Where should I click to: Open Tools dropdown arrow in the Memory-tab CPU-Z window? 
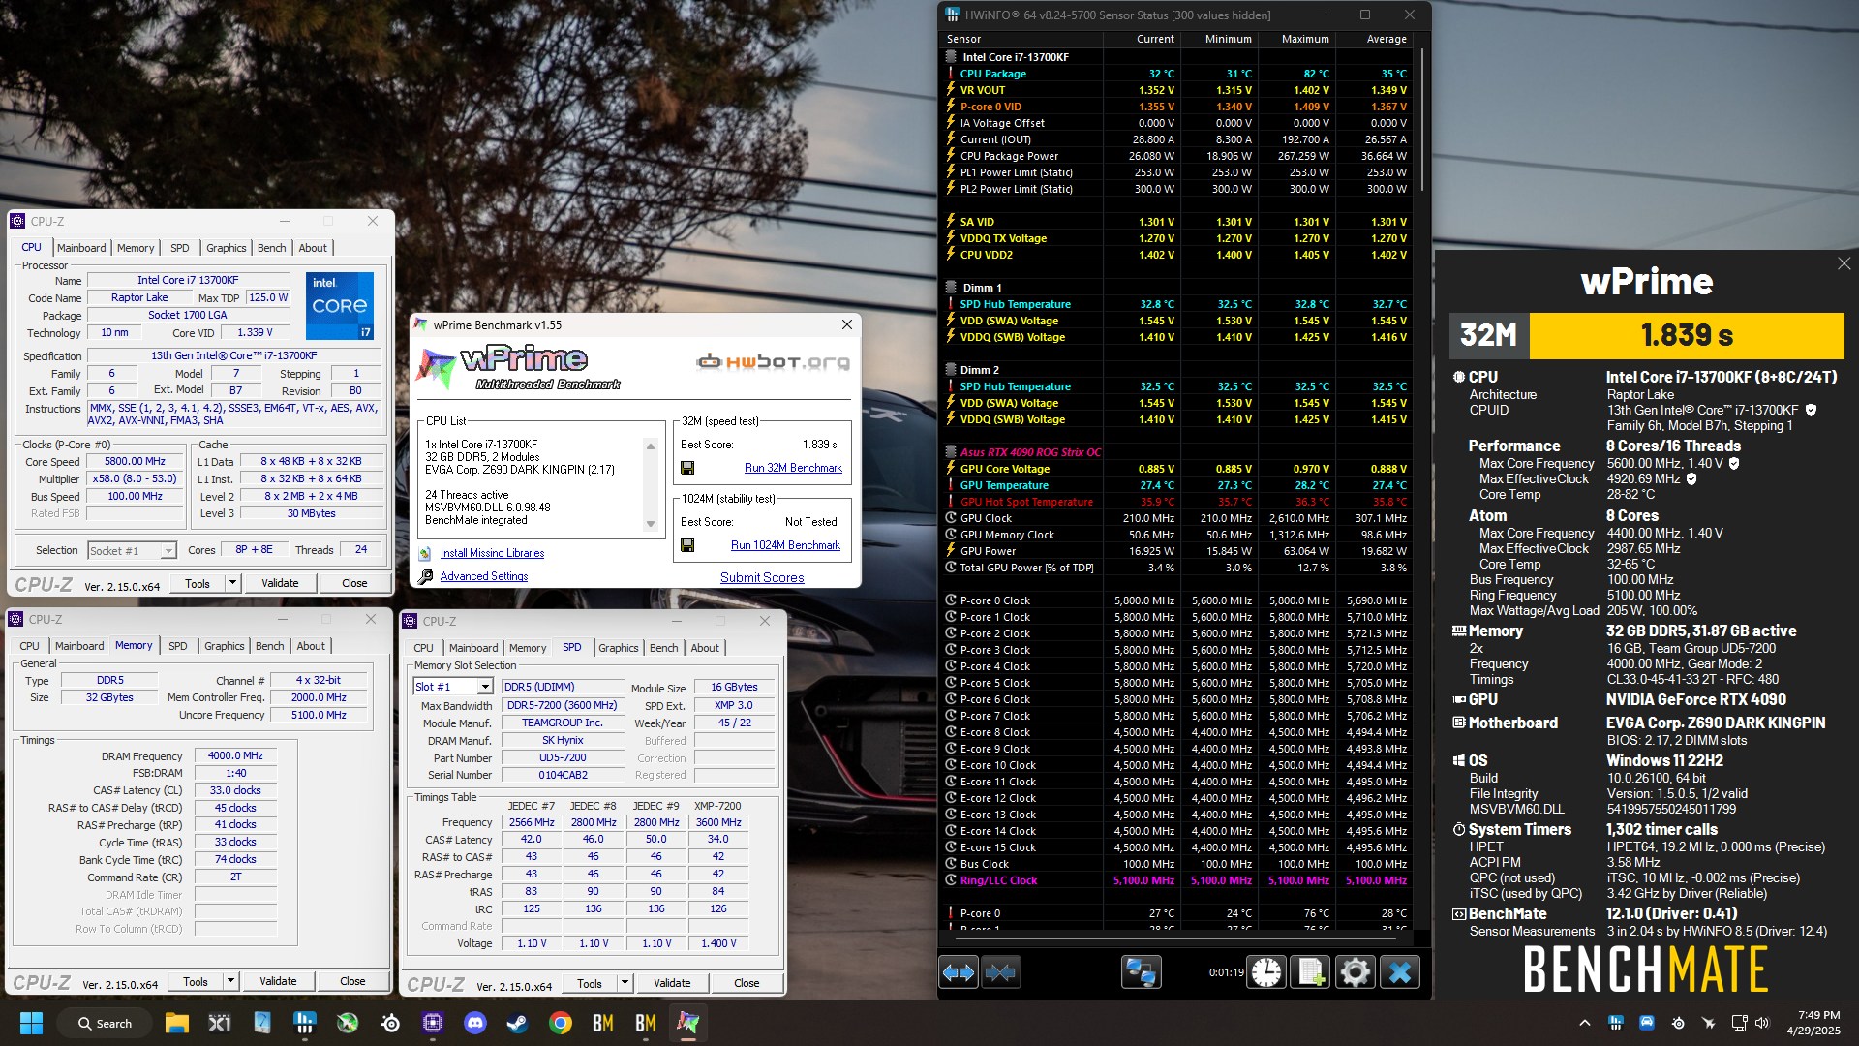(230, 981)
